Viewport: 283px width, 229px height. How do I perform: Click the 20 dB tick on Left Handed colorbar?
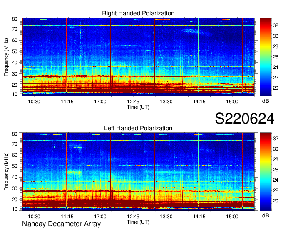pos(276,201)
